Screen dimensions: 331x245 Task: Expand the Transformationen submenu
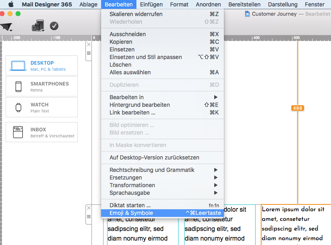(162, 185)
